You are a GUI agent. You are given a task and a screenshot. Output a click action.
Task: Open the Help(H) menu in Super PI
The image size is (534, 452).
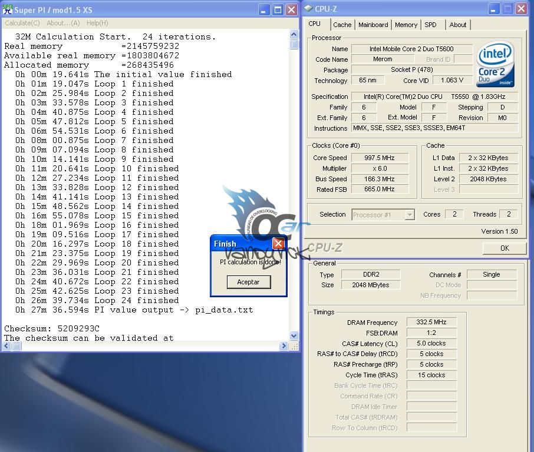point(97,23)
